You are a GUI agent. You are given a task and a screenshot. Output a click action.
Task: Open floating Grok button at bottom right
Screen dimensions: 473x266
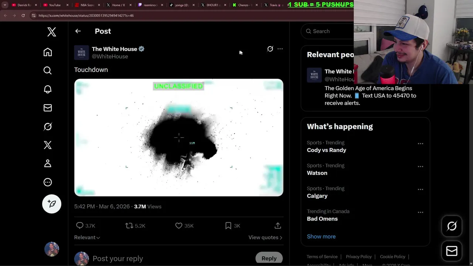pos(452,226)
